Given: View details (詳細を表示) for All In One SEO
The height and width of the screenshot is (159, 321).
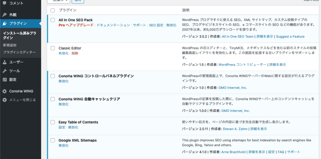Looking at the screenshot, I should click(265, 37).
